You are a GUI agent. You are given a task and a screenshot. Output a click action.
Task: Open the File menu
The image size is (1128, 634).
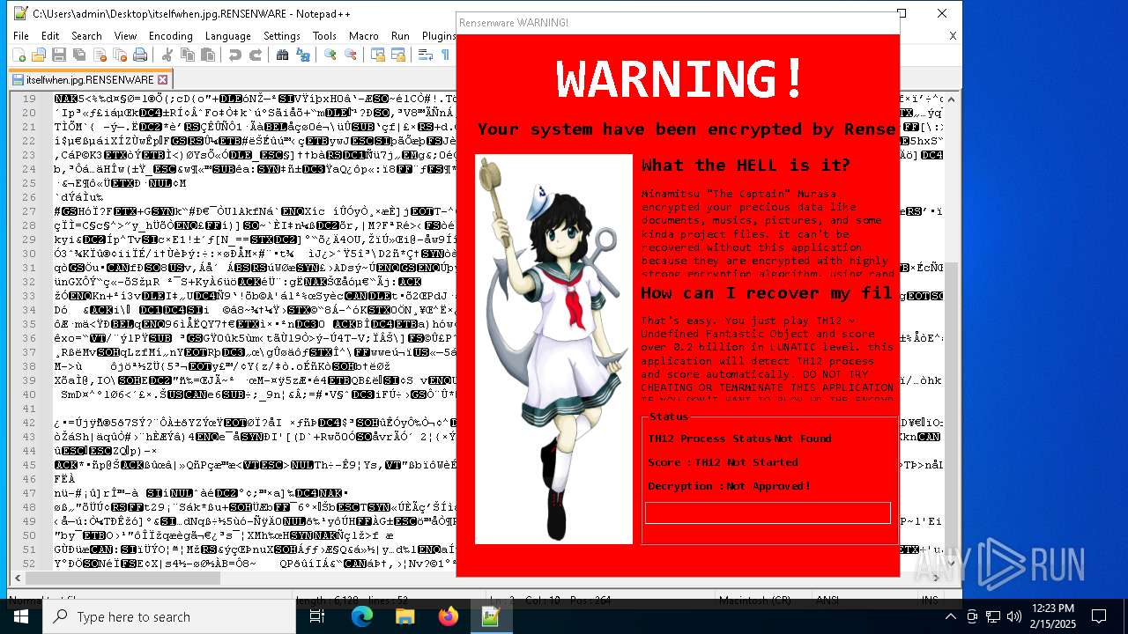click(x=21, y=36)
